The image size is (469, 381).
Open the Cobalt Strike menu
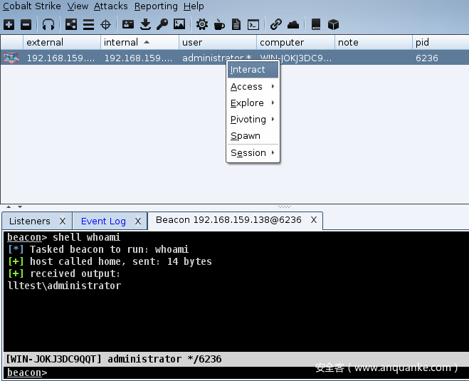pyautogui.click(x=32, y=6)
